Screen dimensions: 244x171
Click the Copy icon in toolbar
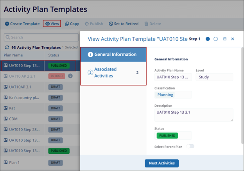tap(67, 24)
